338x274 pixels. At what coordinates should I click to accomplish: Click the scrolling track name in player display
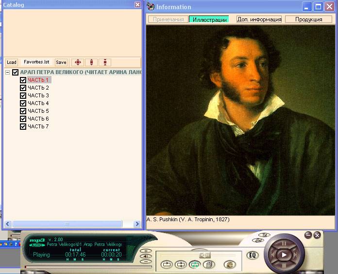(x=84, y=244)
